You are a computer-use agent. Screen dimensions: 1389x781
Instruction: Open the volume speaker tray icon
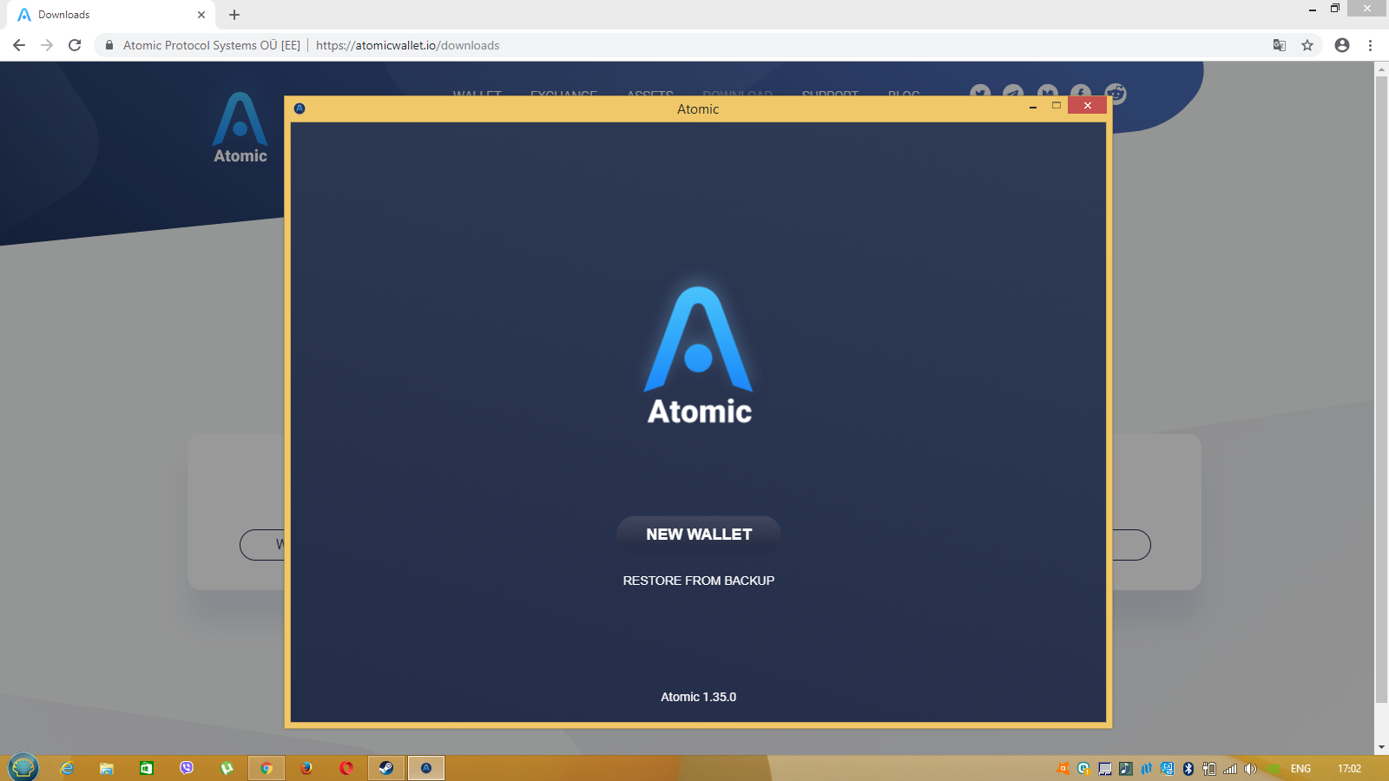[1251, 768]
